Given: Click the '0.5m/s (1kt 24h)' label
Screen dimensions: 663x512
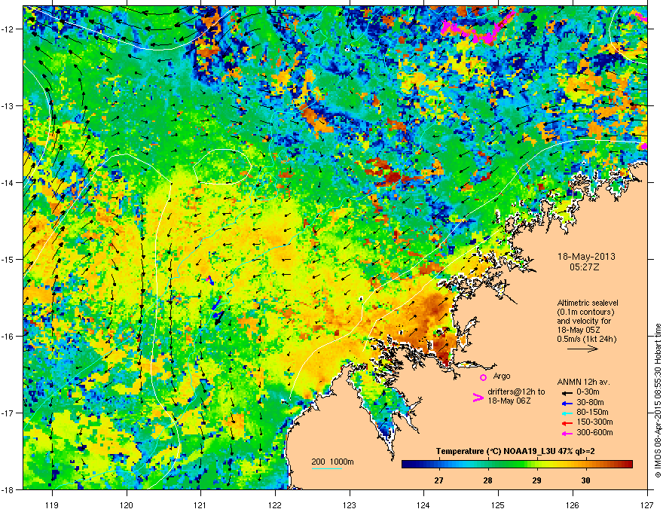Looking at the screenshot, I should point(586,339).
